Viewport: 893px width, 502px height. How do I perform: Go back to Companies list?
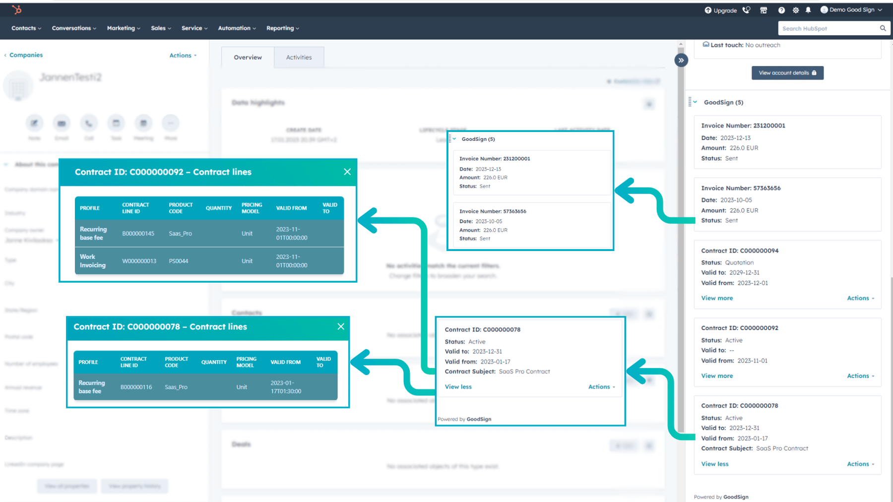23,55
